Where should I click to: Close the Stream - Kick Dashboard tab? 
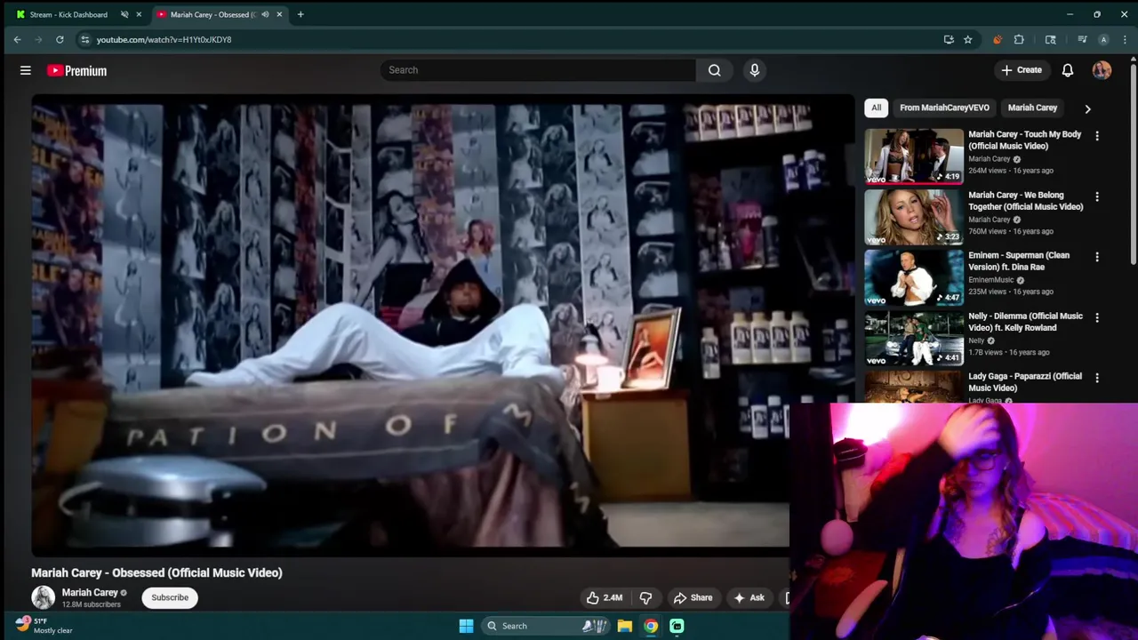(139, 14)
